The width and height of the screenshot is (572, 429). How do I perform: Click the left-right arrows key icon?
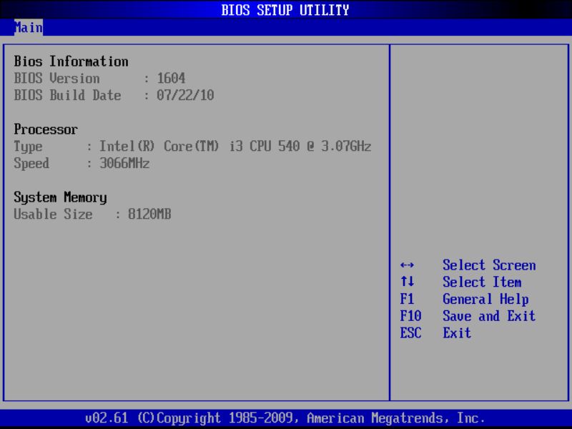(x=407, y=265)
